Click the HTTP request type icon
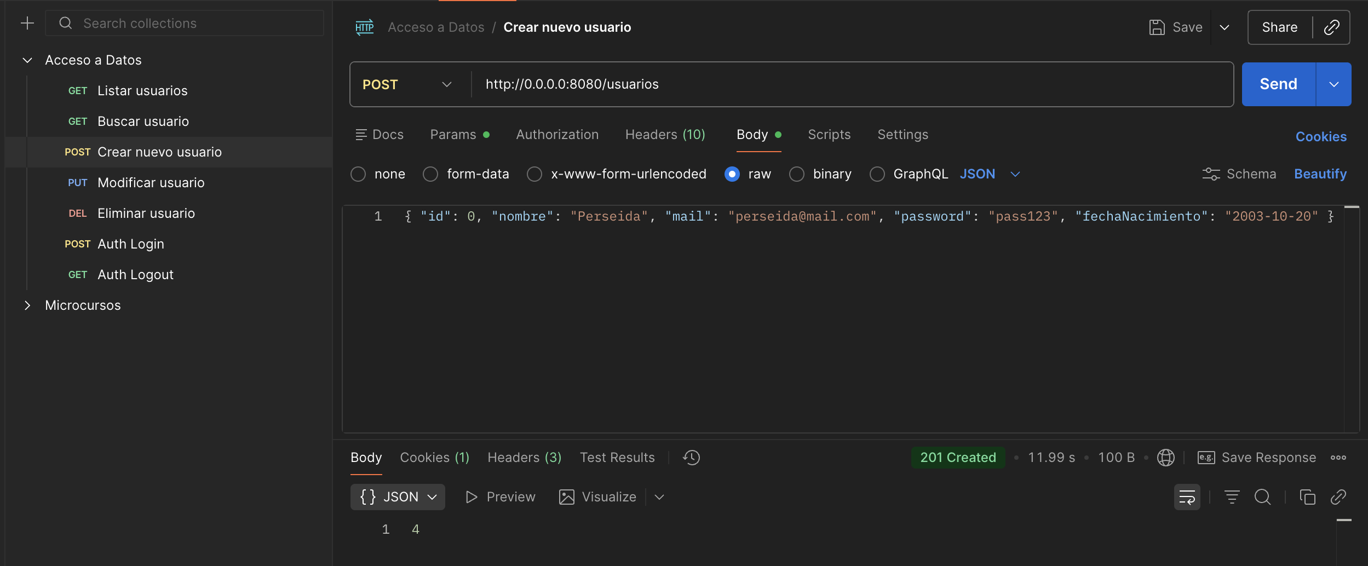The width and height of the screenshot is (1368, 566). pyautogui.click(x=365, y=27)
